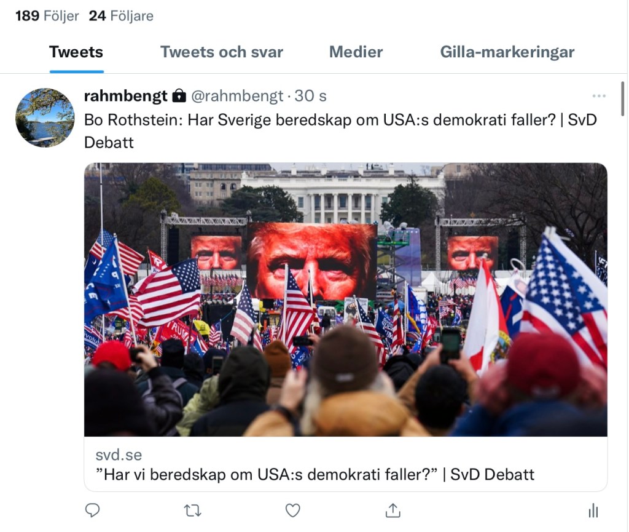Open the svd.se link card headline

point(315,475)
